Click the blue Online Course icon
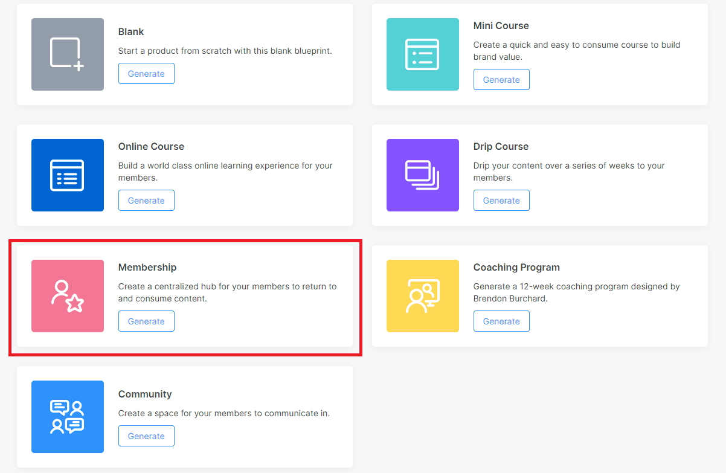The image size is (726, 473). click(68, 175)
